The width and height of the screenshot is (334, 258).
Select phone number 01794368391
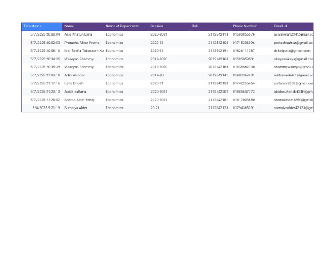tap(244, 108)
